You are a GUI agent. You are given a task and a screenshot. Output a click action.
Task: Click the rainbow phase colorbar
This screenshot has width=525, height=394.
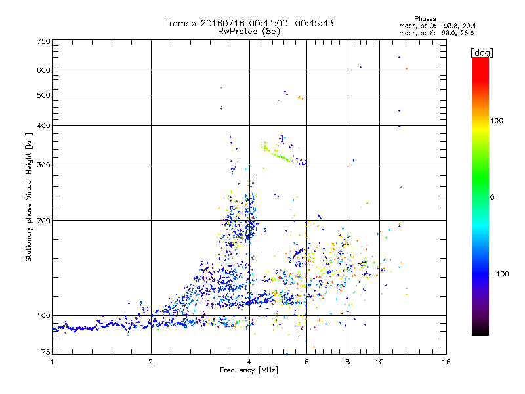(480, 196)
